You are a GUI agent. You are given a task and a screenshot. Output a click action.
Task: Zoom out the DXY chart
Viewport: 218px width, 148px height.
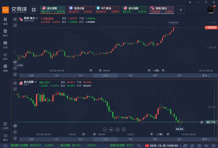pyautogui.click(x=105, y=130)
